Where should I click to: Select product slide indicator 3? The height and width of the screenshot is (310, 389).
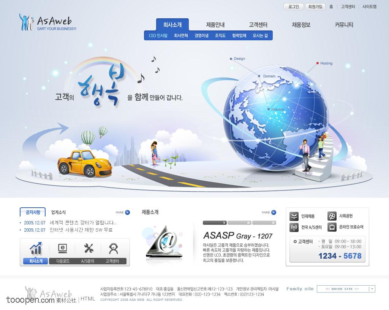[264, 223]
